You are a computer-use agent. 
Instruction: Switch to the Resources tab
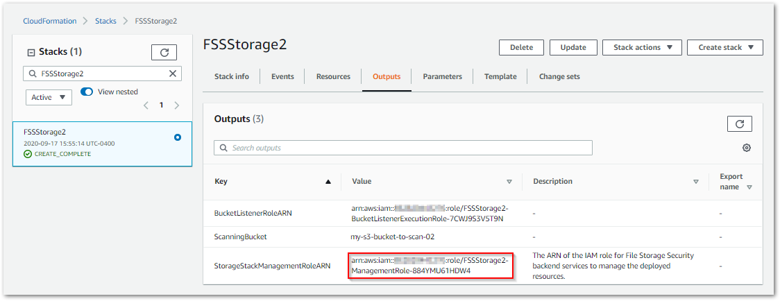(333, 76)
